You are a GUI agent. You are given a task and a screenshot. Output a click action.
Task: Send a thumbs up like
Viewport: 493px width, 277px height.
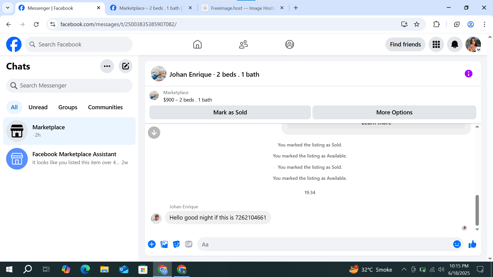[472, 244]
